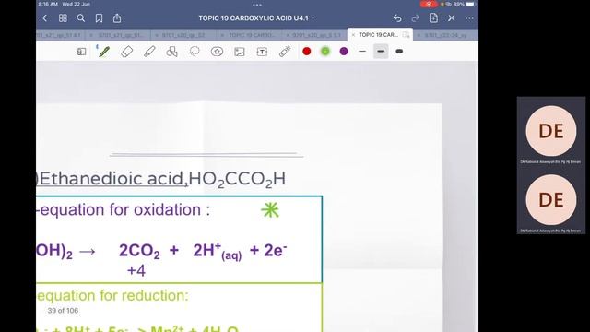590x332 pixels.
Task: Select the Text box tool
Action: 262,52
